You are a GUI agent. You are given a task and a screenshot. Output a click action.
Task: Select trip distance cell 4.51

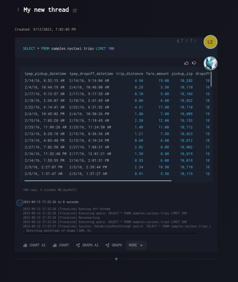(x=139, y=107)
